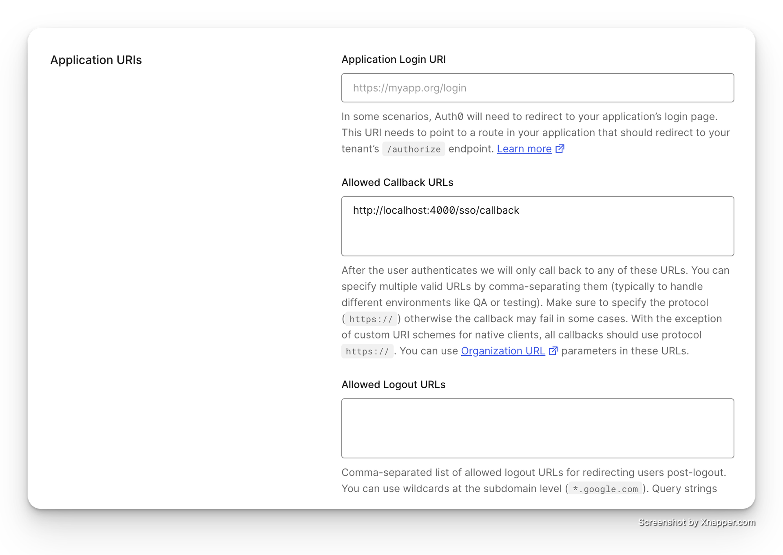
Task: Click the Screenshot by Xnapper.com watermark
Action: click(x=696, y=522)
